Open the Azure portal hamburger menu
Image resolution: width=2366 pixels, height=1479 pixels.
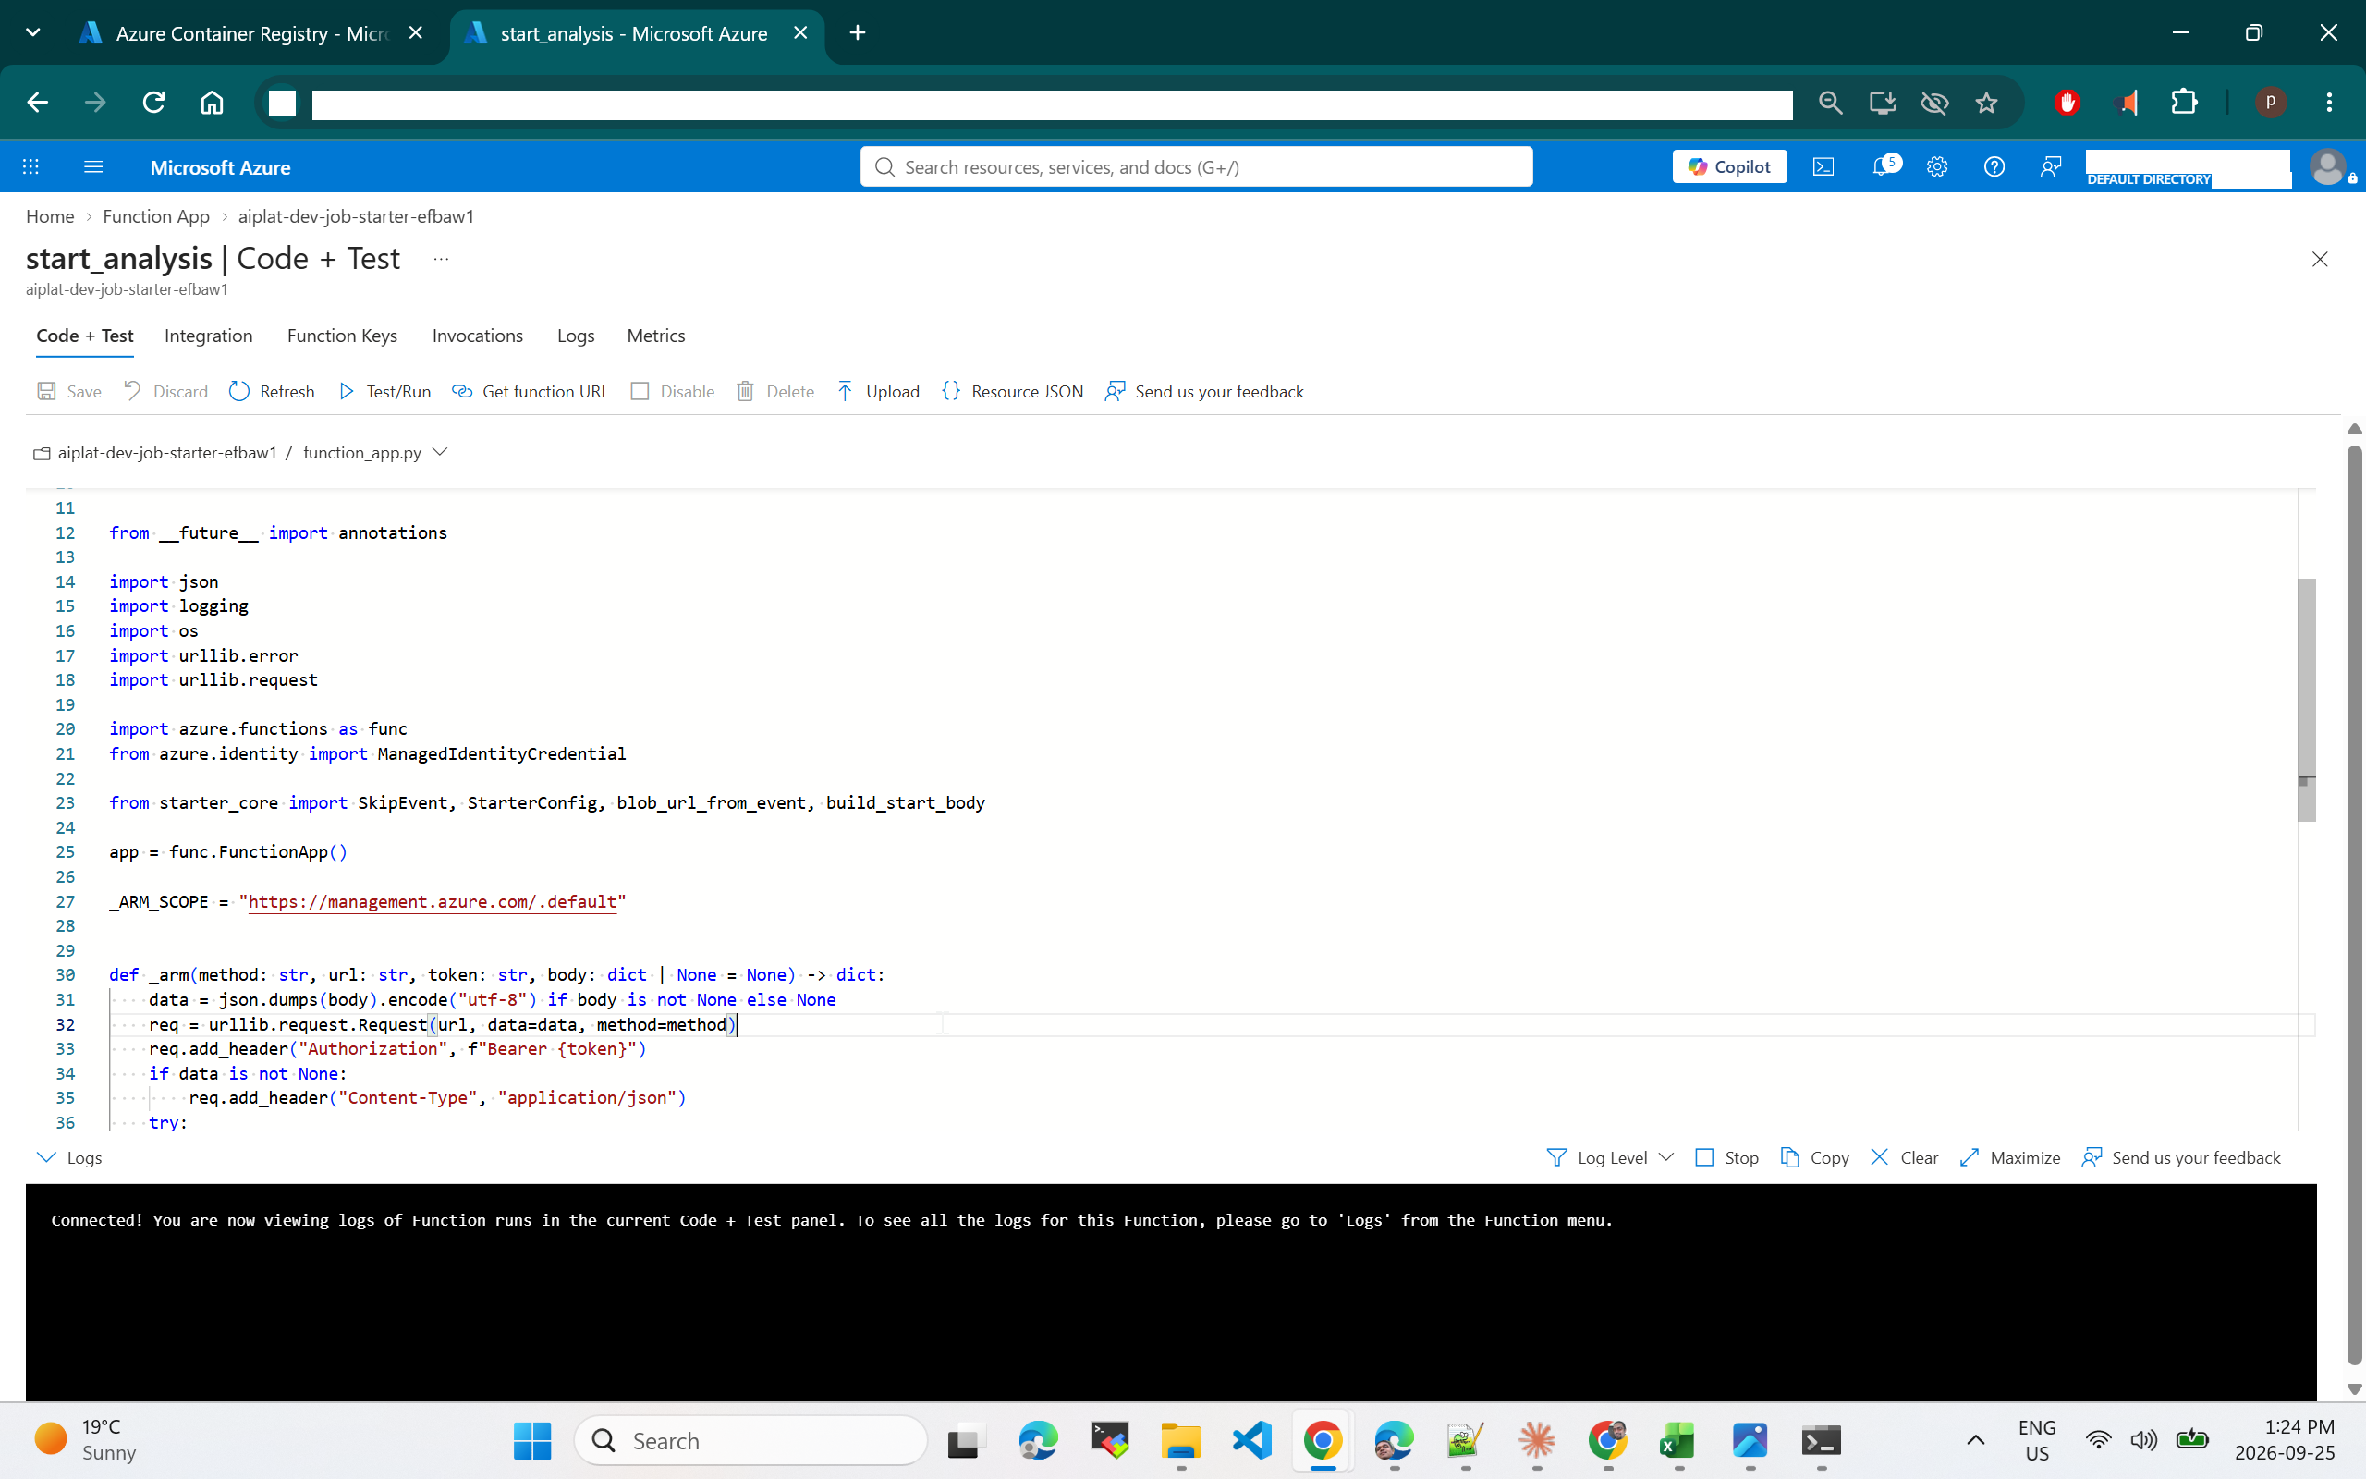(x=94, y=167)
